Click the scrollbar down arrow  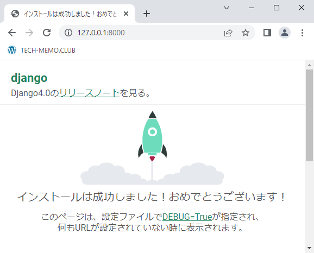(x=309, y=248)
